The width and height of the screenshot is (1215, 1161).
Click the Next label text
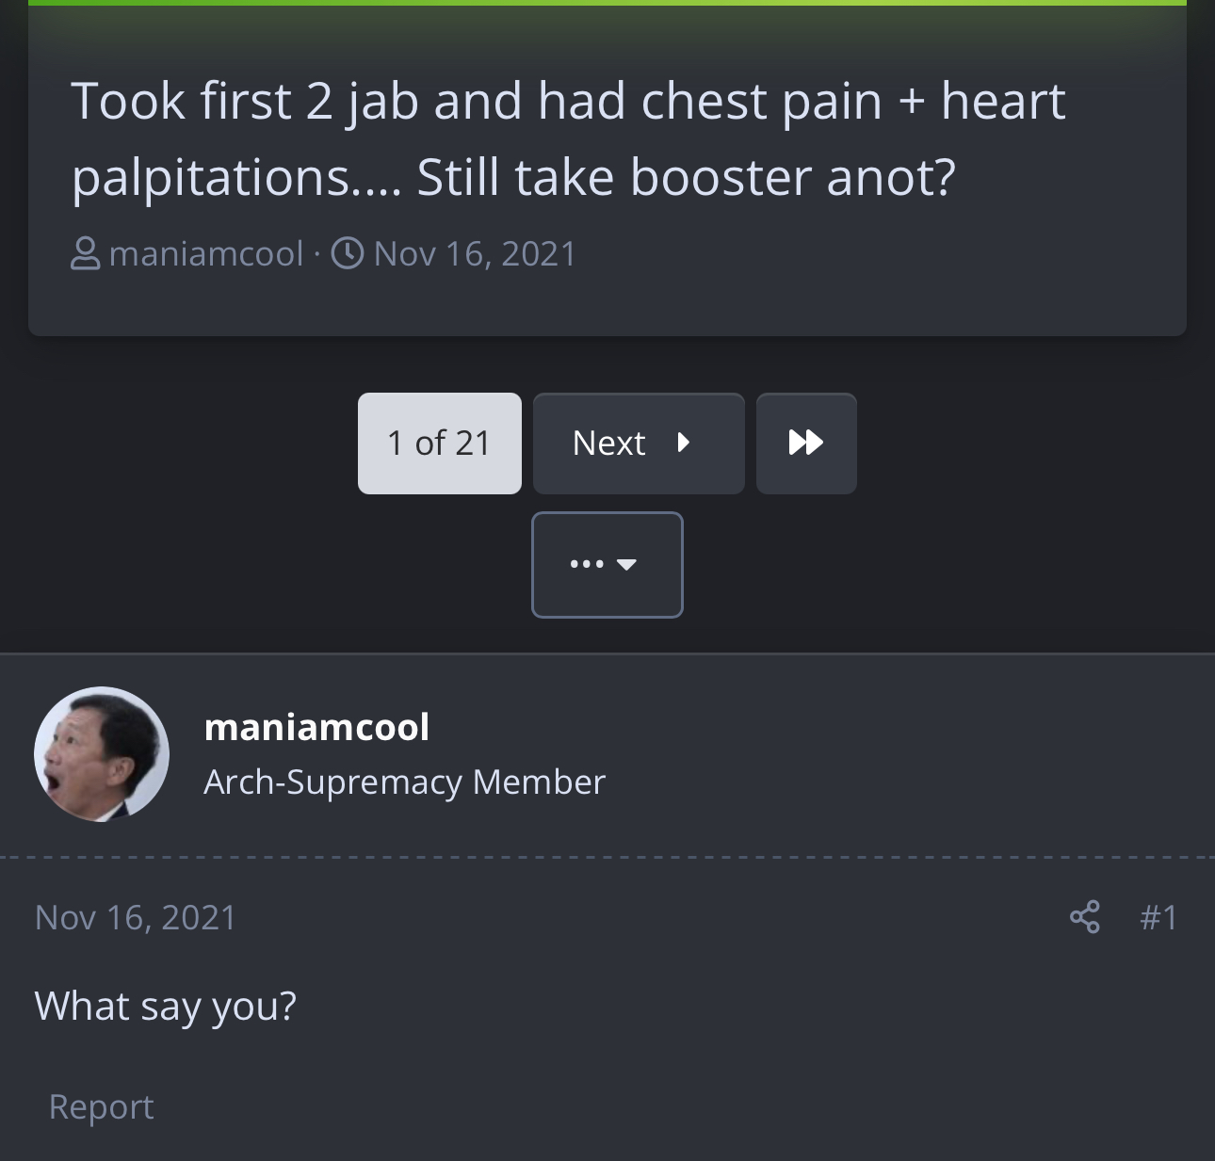608,443
